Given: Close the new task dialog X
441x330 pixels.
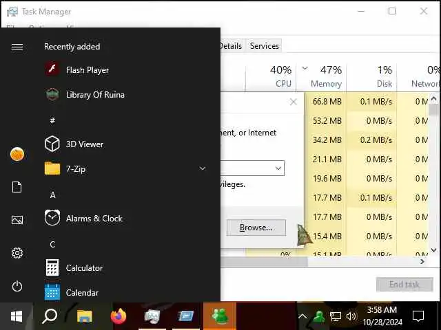Looking at the screenshot, I should pos(294,102).
